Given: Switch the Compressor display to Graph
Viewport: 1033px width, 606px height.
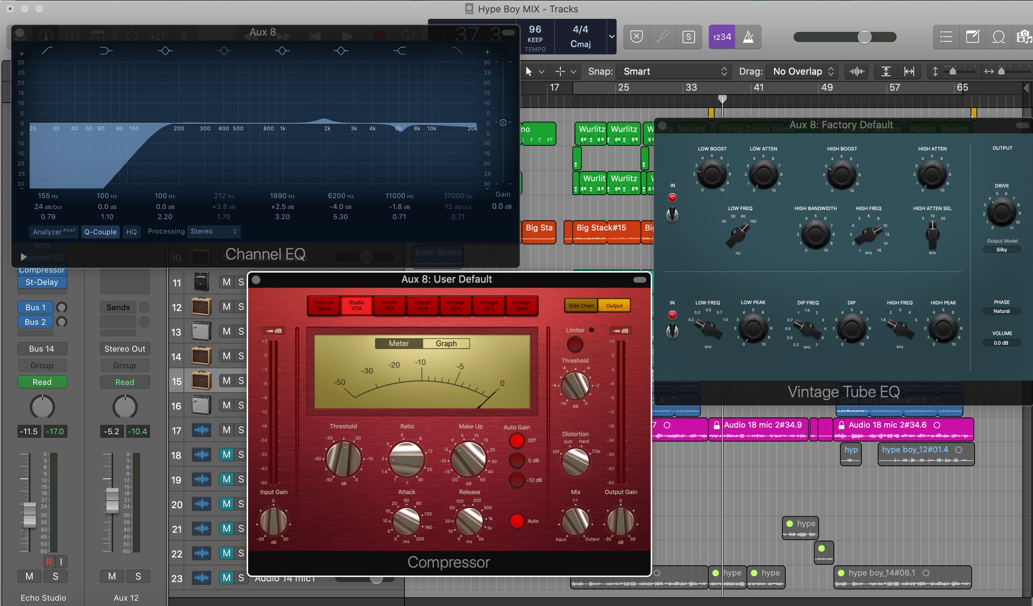Looking at the screenshot, I should (x=446, y=343).
